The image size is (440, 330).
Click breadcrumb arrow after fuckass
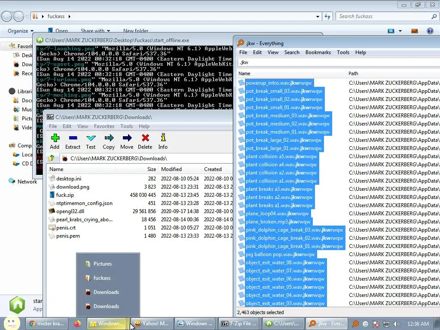[x=69, y=17]
